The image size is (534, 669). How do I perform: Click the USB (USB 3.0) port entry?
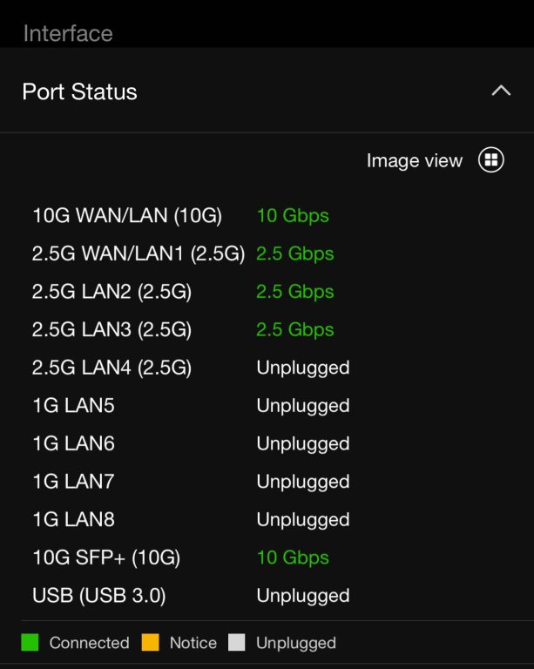click(x=99, y=595)
